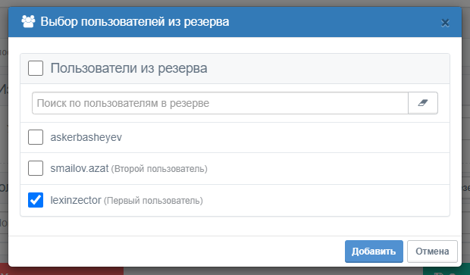The image size is (470, 275).
Task: Select the 'lexinzector' username text
Action: pyautogui.click(x=76, y=200)
